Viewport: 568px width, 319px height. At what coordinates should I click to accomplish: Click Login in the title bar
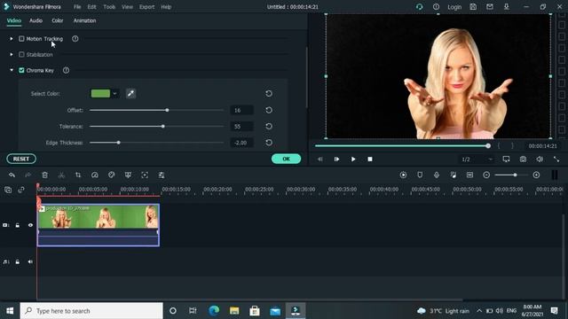click(x=454, y=7)
